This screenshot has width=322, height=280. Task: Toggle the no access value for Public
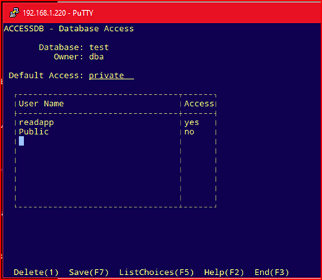pyautogui.click(x=189, y=132)
